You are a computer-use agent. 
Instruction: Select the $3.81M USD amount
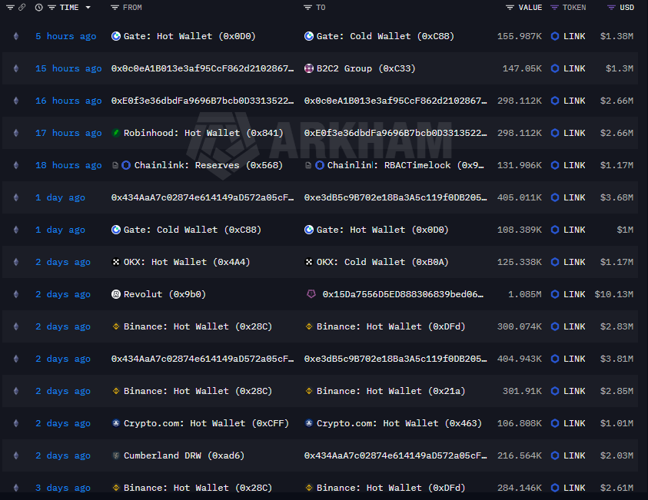[617, 359]
